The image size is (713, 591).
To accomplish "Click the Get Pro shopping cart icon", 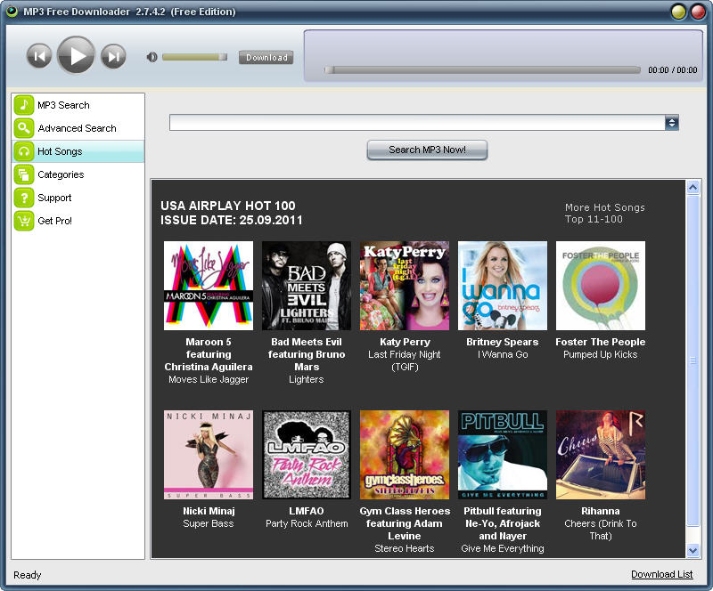I will click(x=24, y=221).
